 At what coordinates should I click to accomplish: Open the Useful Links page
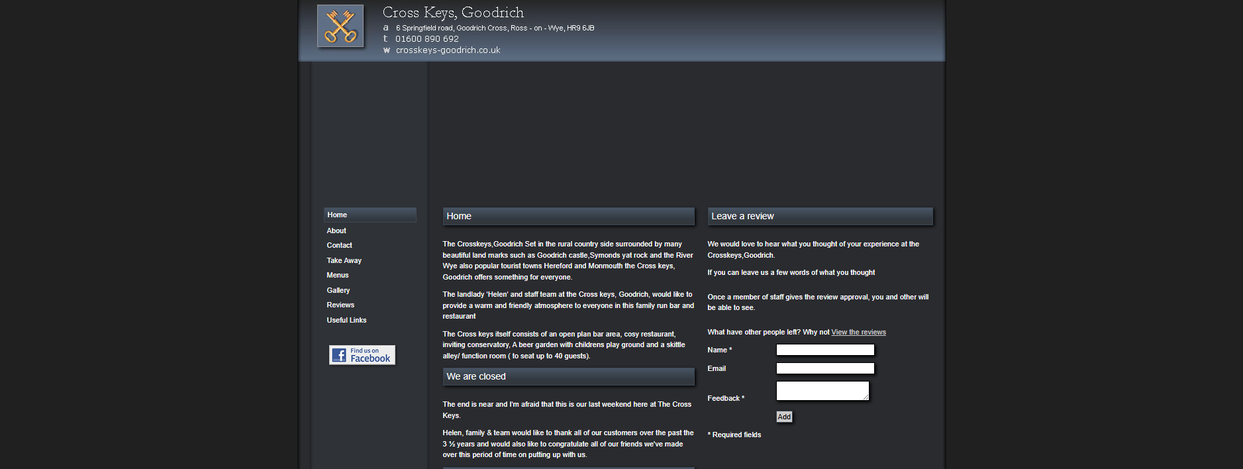pyautogui.click(x=346, y=320)
